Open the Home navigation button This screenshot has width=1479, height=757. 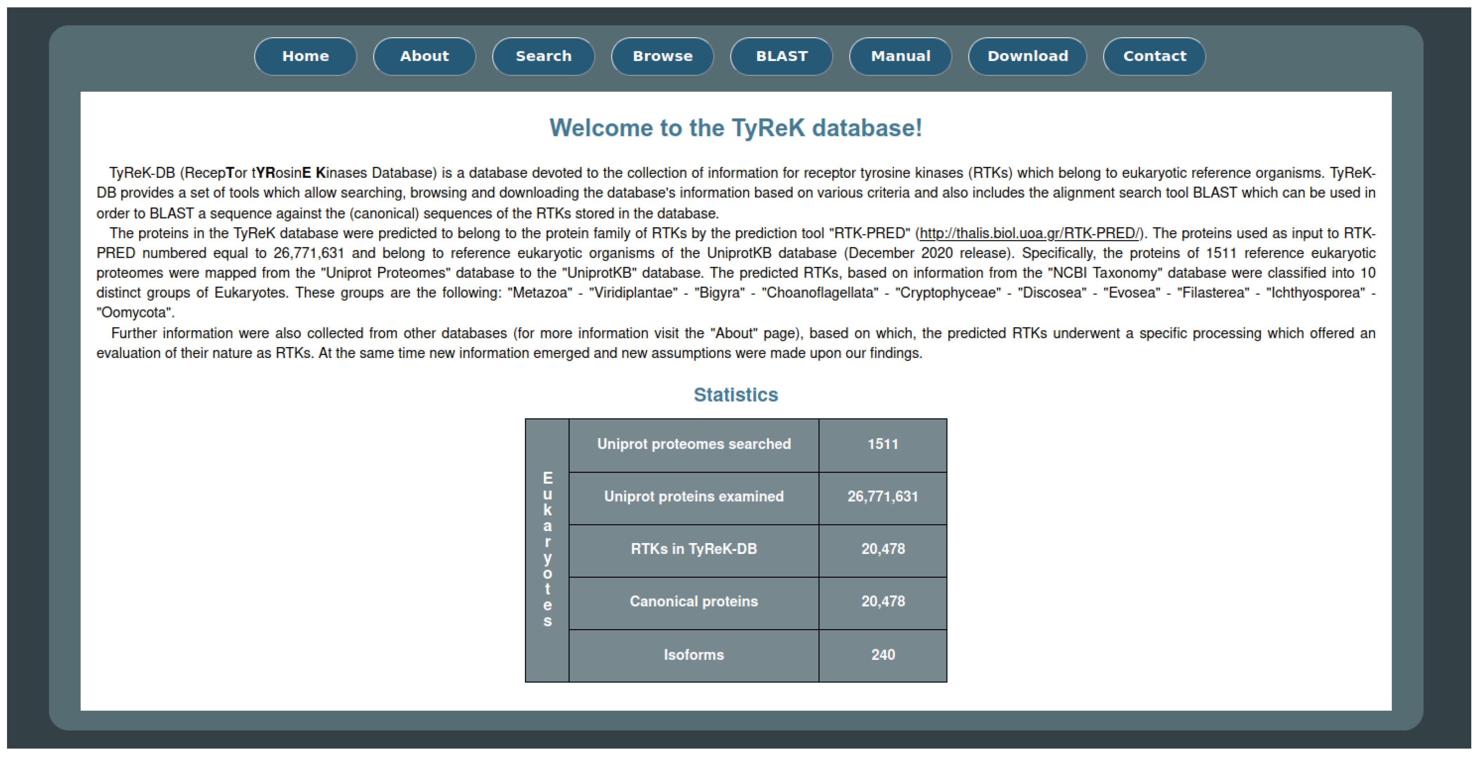305,56
